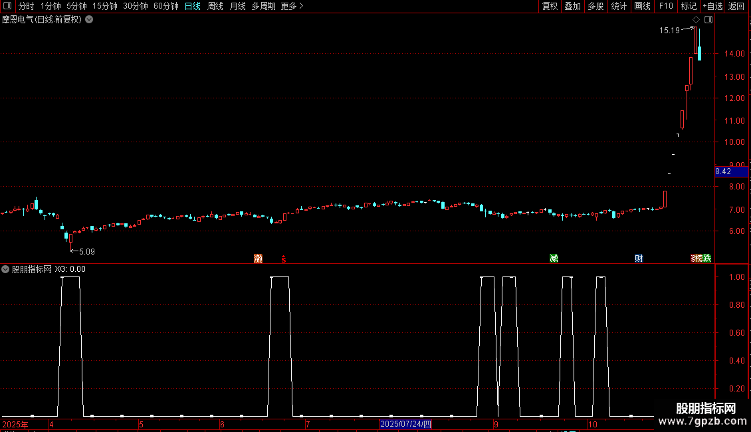Click the 榜 ranking marker icon
751x432 pixels.
pos(698,259)
